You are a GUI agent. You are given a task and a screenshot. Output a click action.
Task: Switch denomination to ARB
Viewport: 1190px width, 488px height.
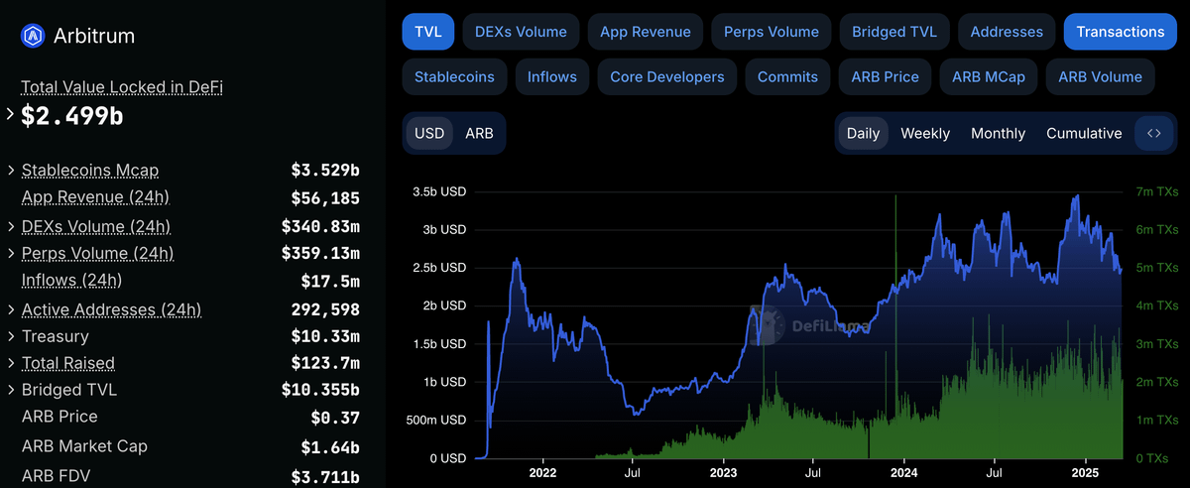point(479,133)
